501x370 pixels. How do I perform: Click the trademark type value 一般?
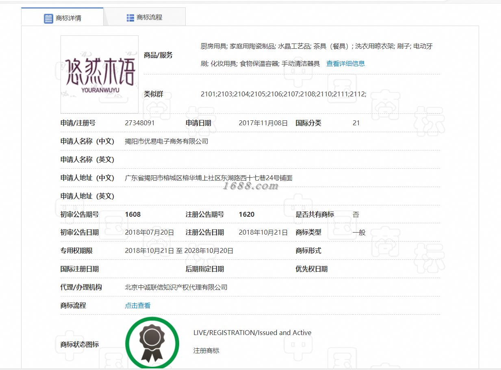pyautogui.click(x=359, y=233)
